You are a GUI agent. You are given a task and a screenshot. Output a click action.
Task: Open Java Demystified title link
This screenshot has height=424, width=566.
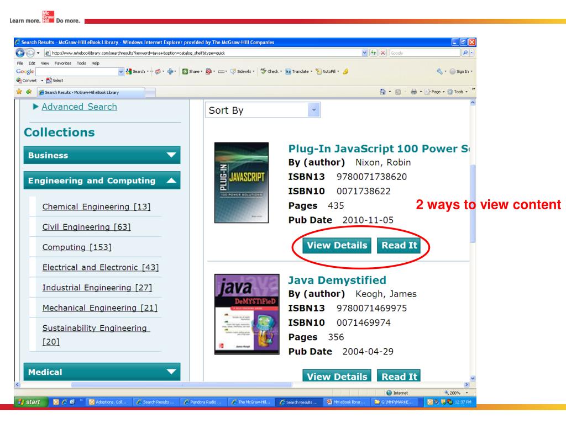337,280
